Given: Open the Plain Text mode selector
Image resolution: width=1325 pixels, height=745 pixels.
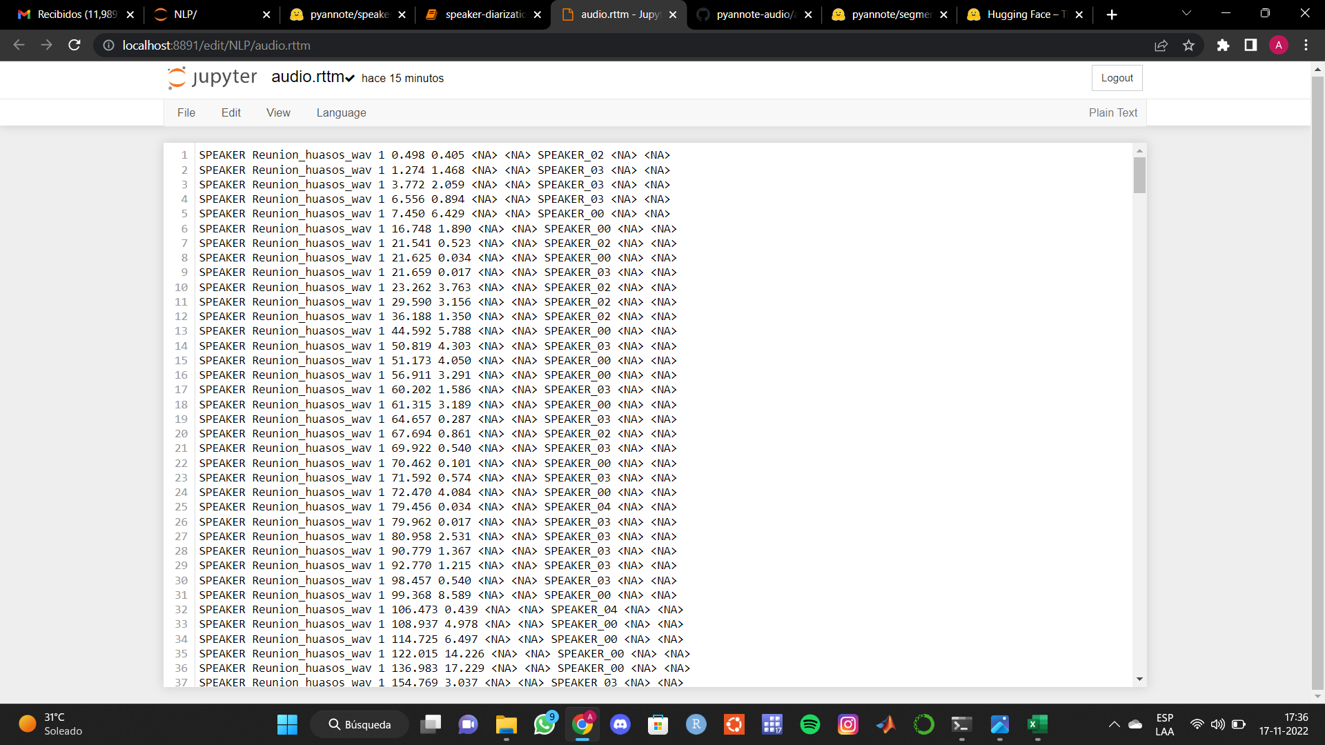Looking at the screenshot, I should [x=1112, y=112].
